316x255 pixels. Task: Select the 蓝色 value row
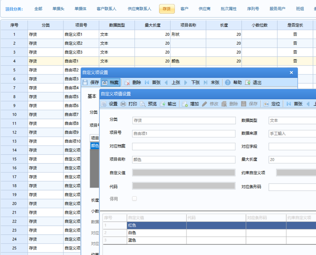click(210, 240)
